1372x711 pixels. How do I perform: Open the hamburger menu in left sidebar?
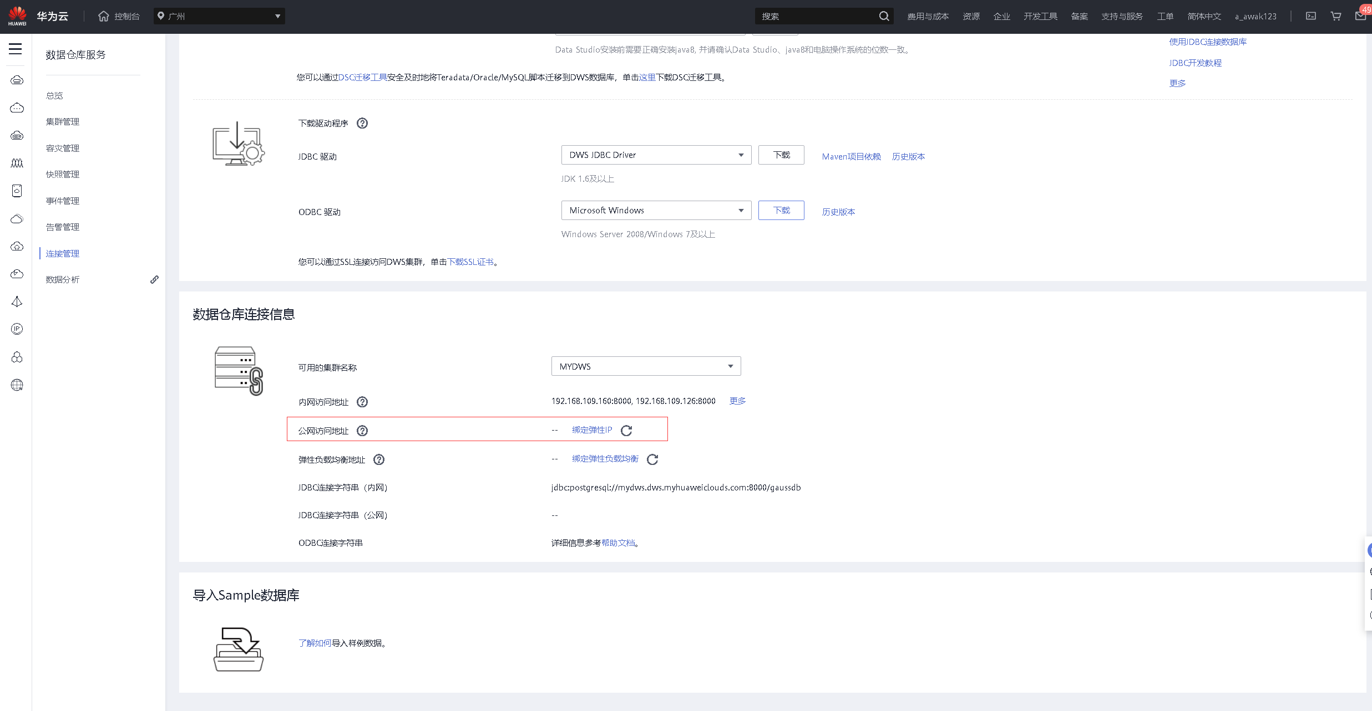tap(16, 49)
